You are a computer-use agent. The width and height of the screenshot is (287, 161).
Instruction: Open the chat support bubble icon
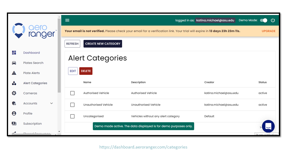(268, 126)
